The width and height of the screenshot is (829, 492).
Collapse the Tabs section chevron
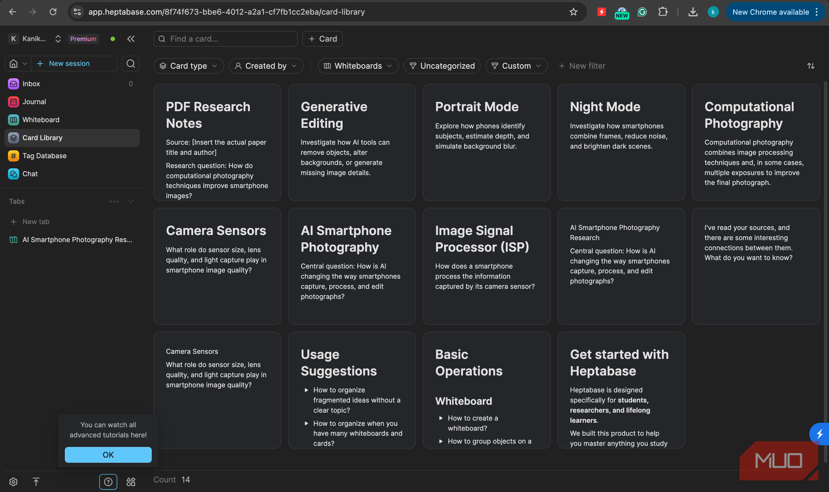(131, 202)
